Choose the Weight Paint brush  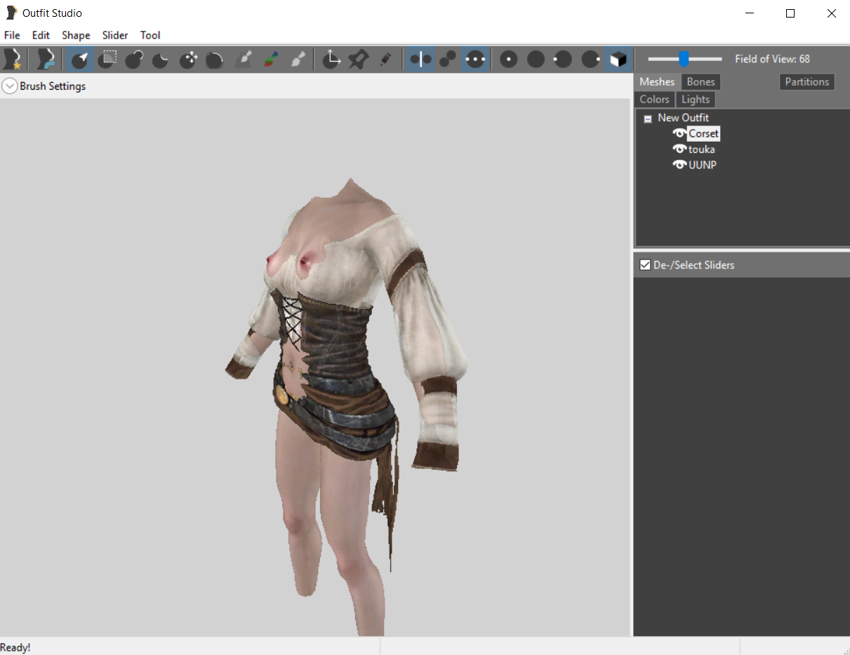click(244, 60)
